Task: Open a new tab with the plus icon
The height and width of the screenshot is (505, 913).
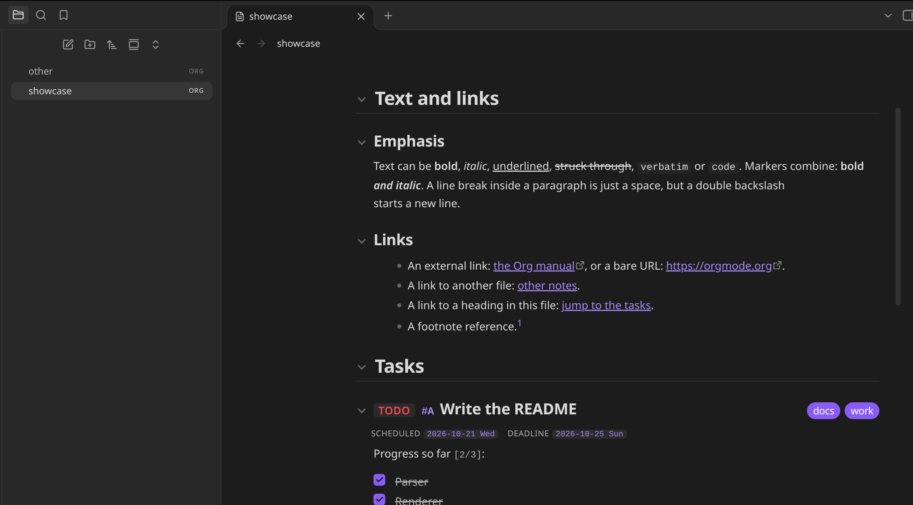Action: [x=388, y=16]
